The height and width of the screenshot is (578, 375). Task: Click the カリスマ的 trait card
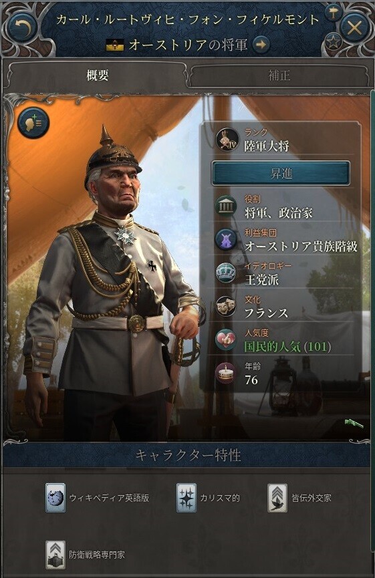209,498
